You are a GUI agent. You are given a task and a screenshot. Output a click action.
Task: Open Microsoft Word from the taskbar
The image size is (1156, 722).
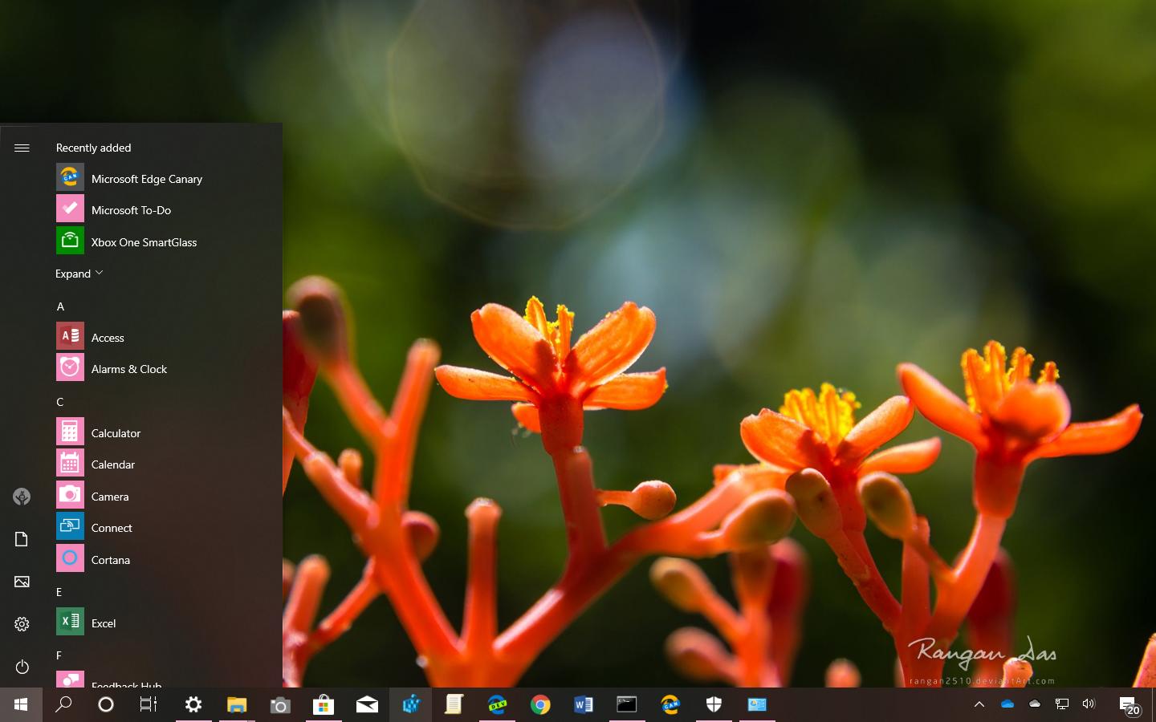point(584,705)
